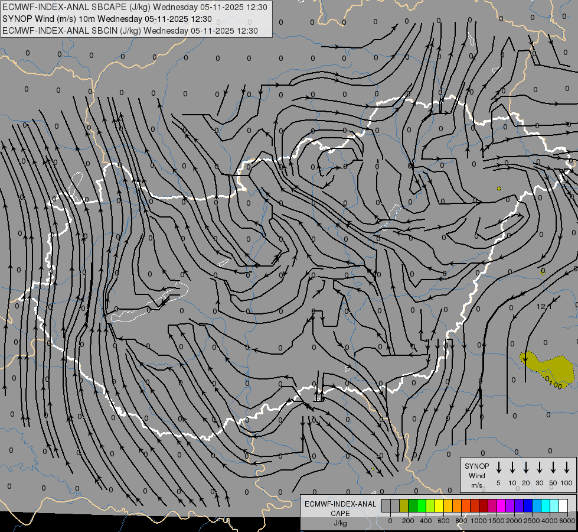Image resolution: width=578 pixels, height=532 pixels.
Task: Click the 2000 label on the CAPE scale
Action: pos(514,521)
